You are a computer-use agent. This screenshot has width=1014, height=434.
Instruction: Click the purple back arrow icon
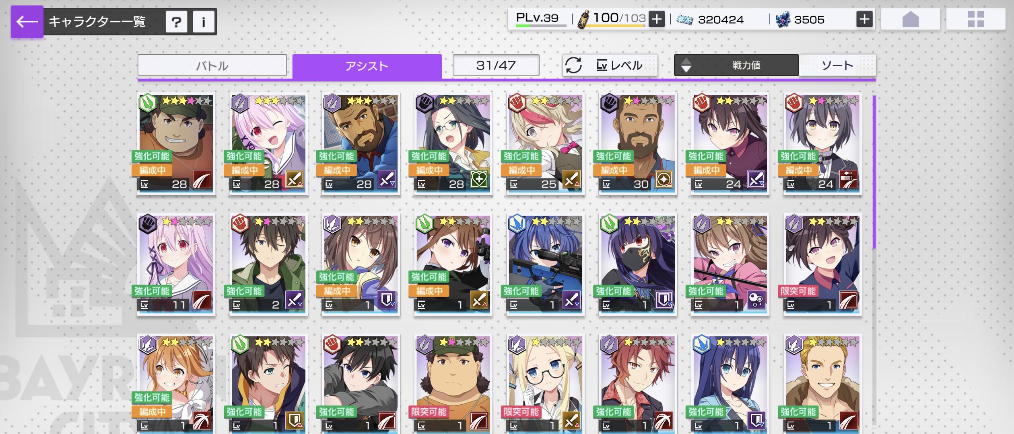tap(27, 22)
